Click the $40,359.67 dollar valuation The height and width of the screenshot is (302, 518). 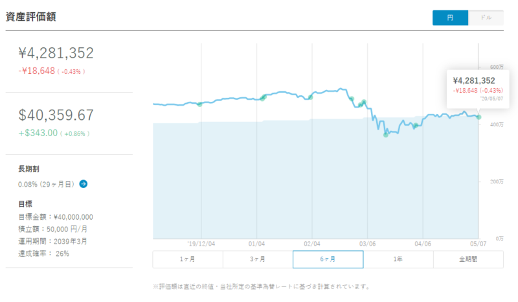(x=56, y=115)
